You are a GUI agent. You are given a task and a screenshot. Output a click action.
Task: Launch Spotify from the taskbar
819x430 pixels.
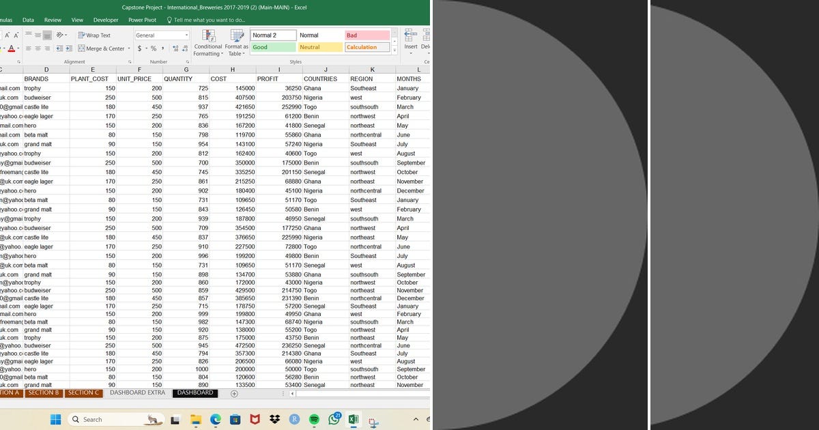tap(315, 419)
